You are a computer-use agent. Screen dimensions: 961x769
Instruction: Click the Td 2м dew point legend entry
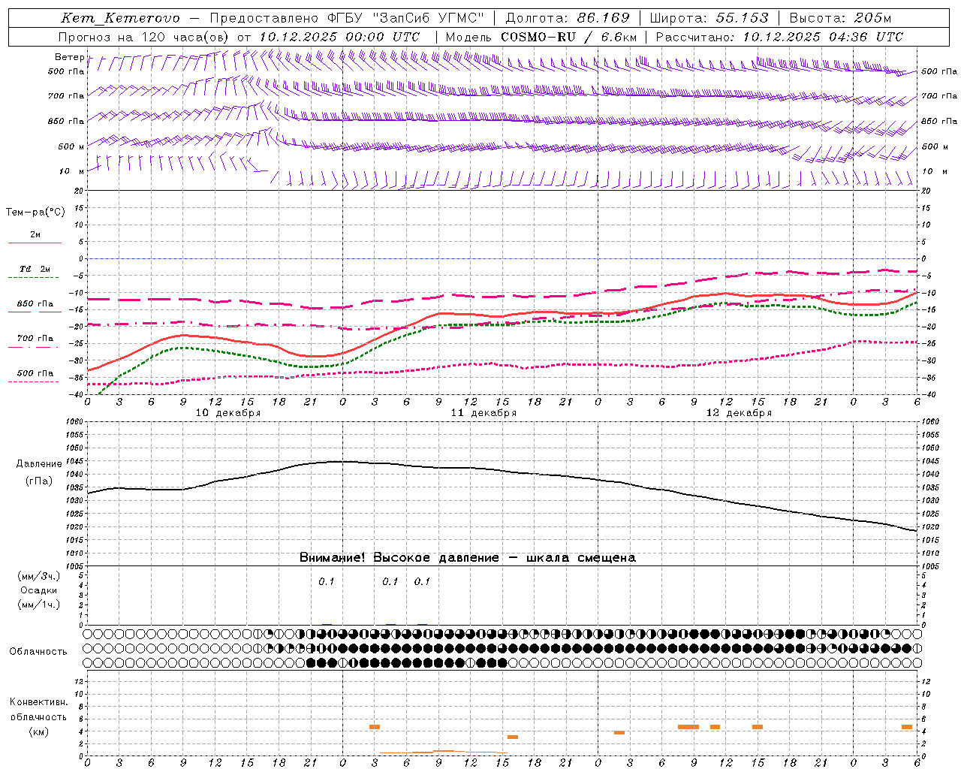(x=35, y=269)
